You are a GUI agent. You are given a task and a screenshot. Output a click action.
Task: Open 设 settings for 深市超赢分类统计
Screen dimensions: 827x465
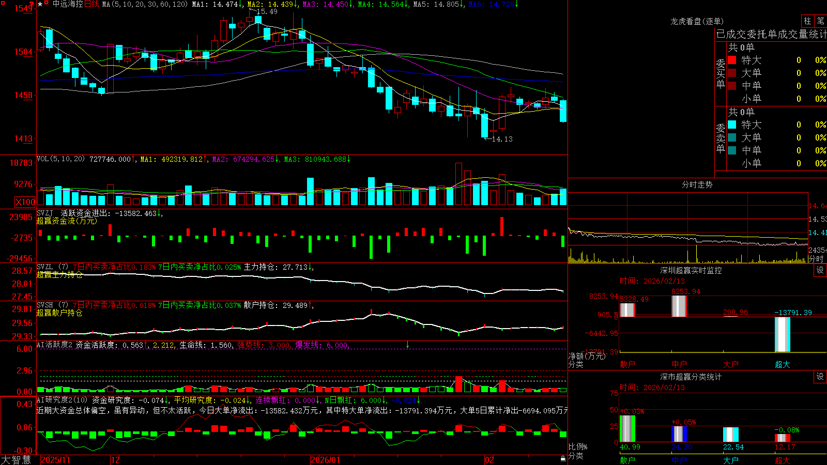click(x=820, y=377)
